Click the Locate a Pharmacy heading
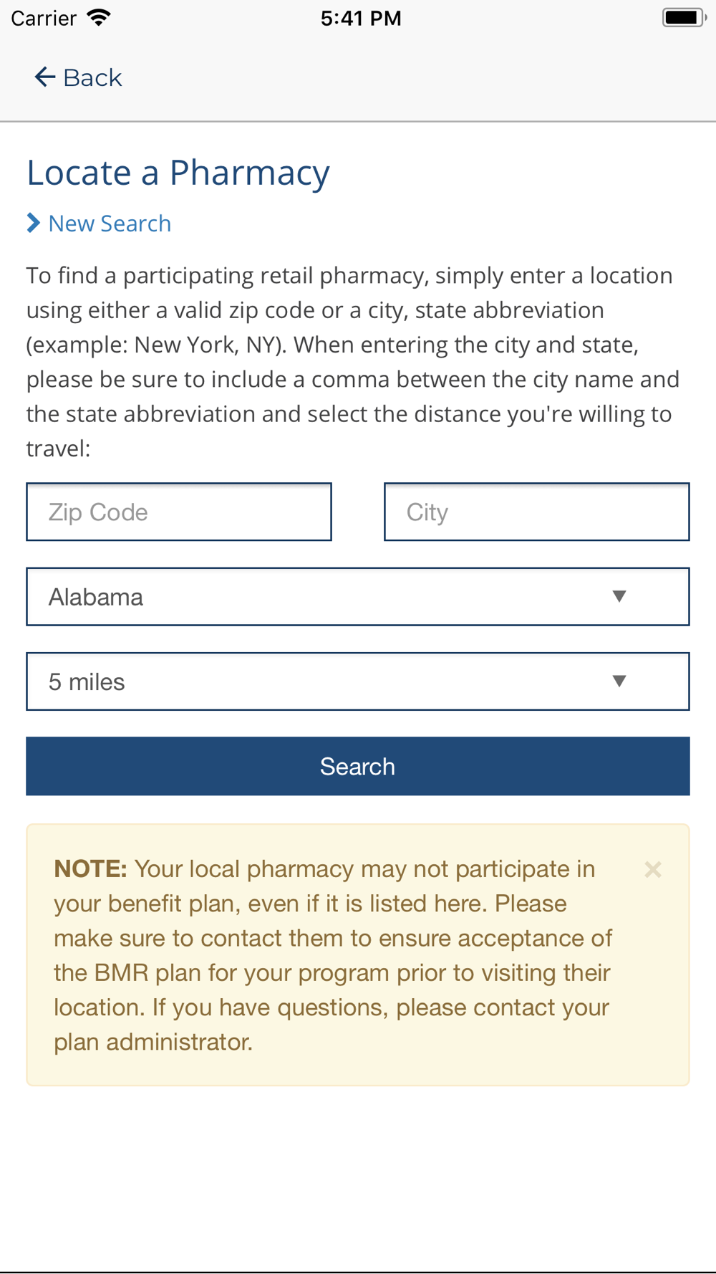Screen dimensions: 716x1274 [178, 173]
